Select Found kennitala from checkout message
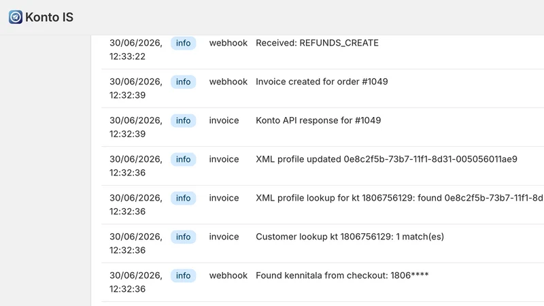This screenshot has height=306, width=544. click(x=342, y=275)
